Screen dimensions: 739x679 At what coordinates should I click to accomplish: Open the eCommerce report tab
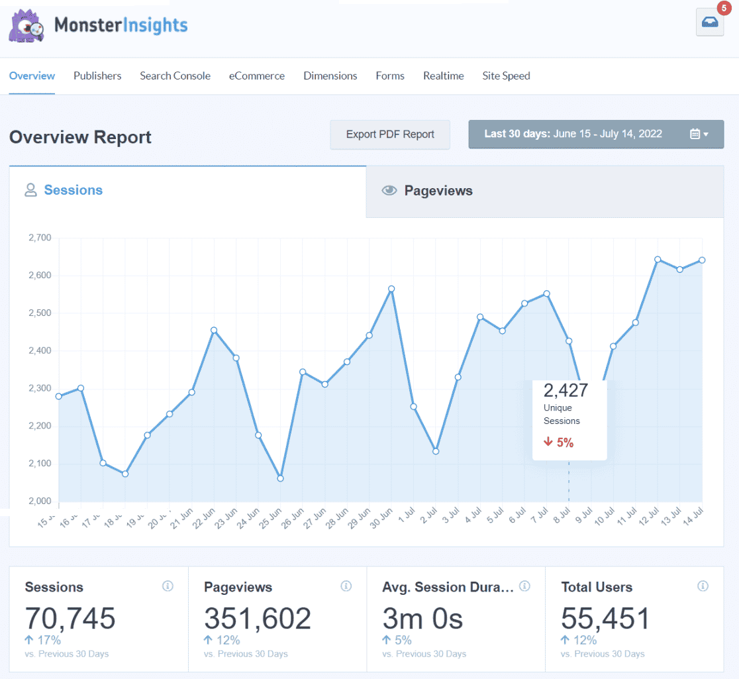257,76
